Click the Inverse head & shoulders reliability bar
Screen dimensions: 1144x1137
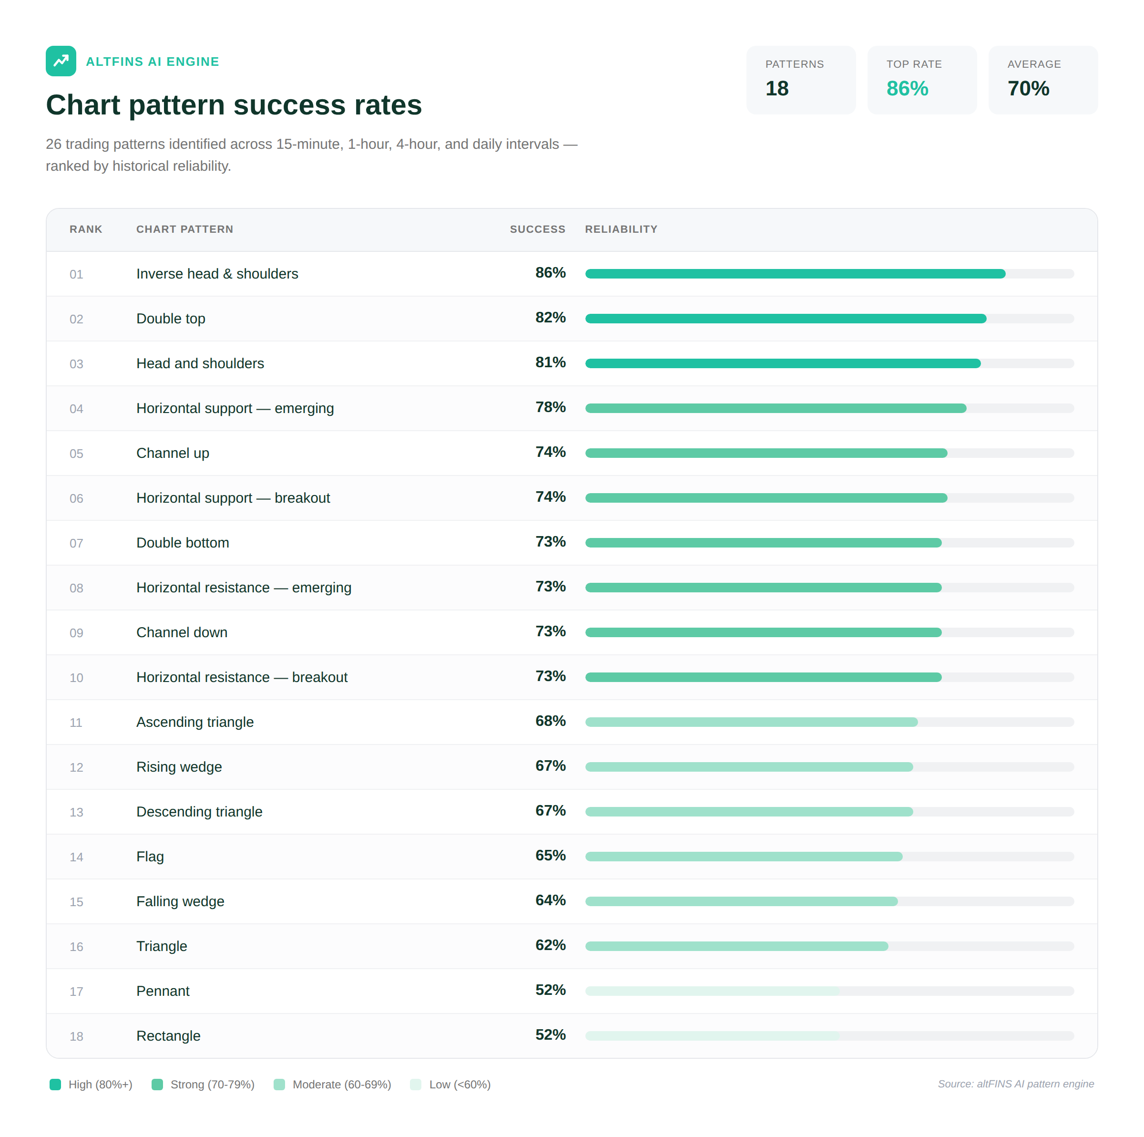point(795,274)
